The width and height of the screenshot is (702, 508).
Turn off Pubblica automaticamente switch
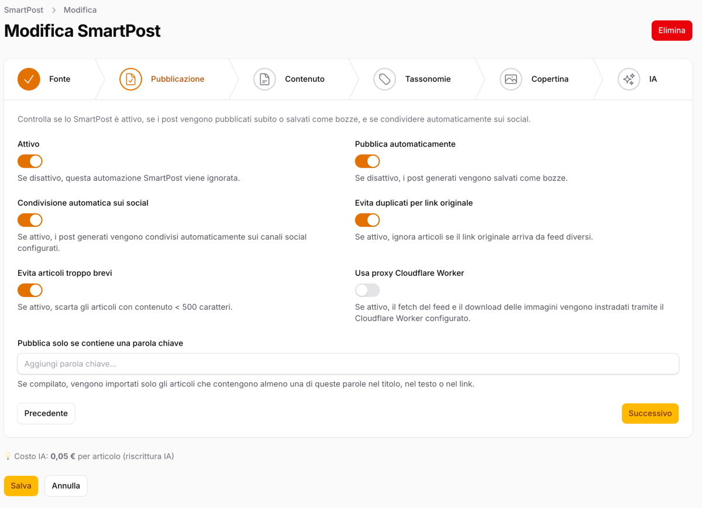pyautogui.click(x=367, y=161)
